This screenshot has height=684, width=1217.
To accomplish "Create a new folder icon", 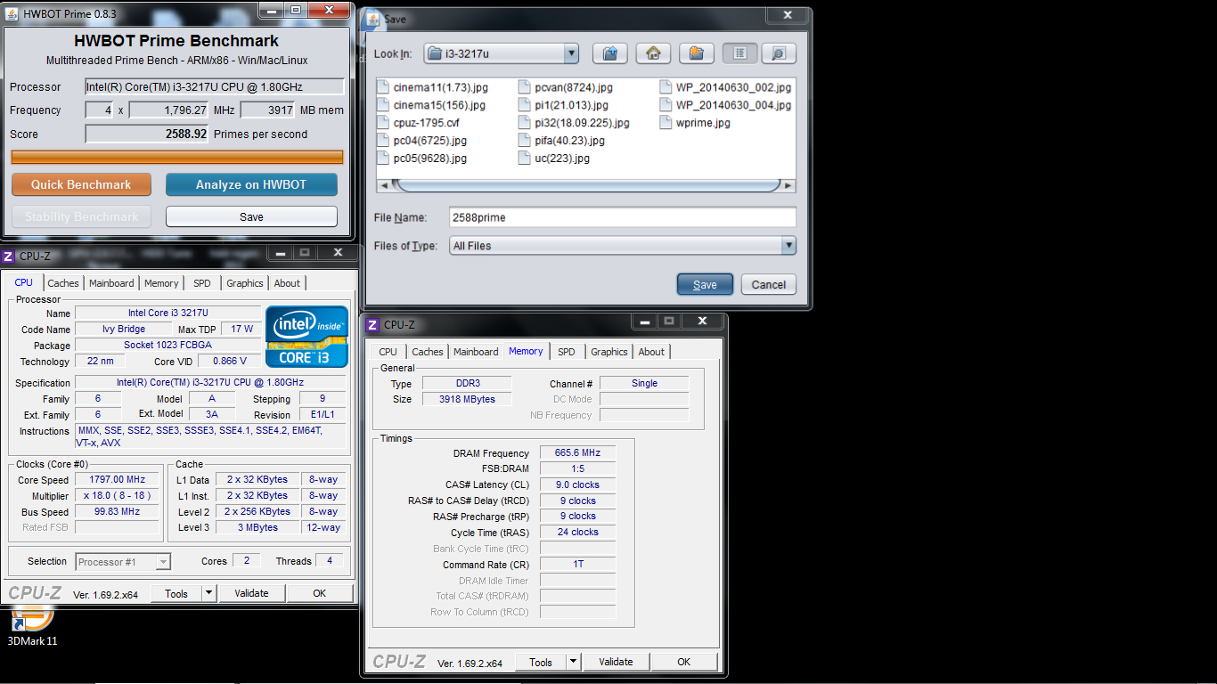I will pyautogui.click(x=697, y=53).
